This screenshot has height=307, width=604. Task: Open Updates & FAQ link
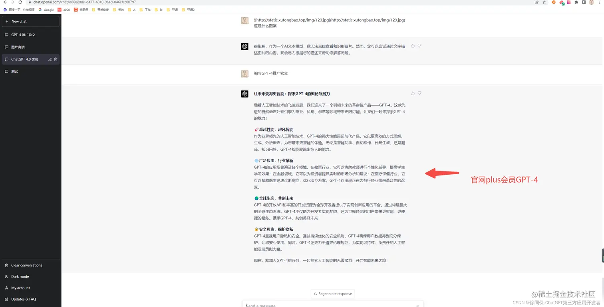(x=31, y=299)
